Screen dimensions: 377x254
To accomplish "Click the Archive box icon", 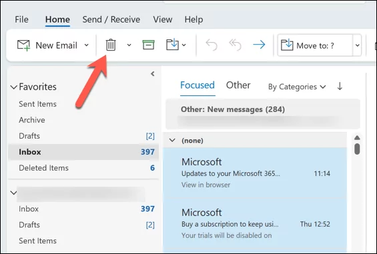I will [x=148, y=45].
